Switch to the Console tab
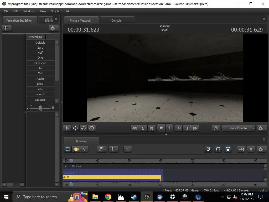 pos(116,21)
